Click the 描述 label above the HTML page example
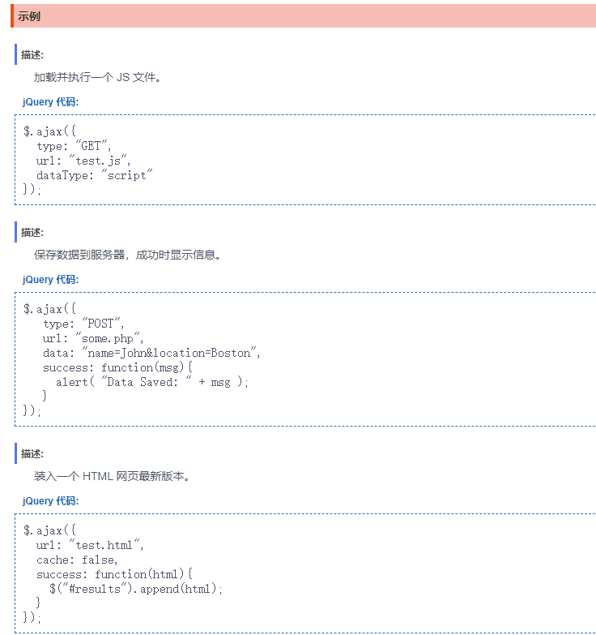Viewport: 596px width, 635px height. click(32, 454)
